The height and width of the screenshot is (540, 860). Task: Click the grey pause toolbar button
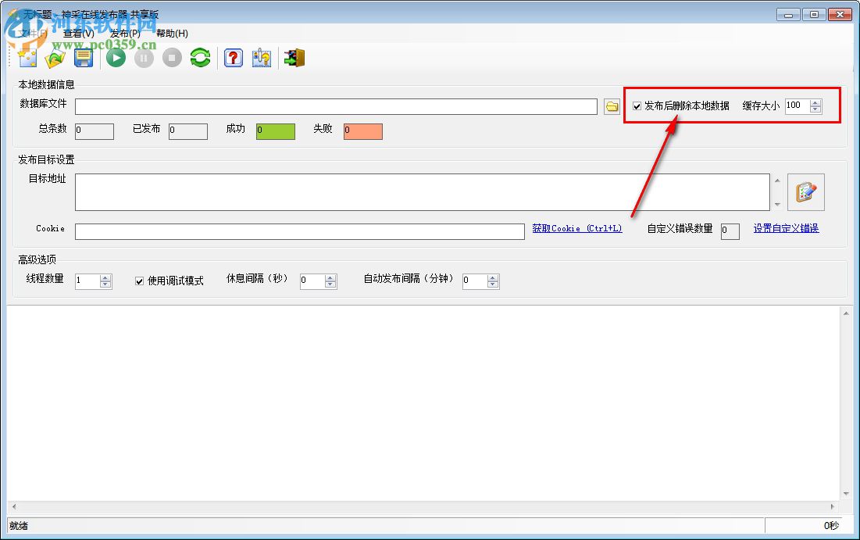click(x=144, y=58)
